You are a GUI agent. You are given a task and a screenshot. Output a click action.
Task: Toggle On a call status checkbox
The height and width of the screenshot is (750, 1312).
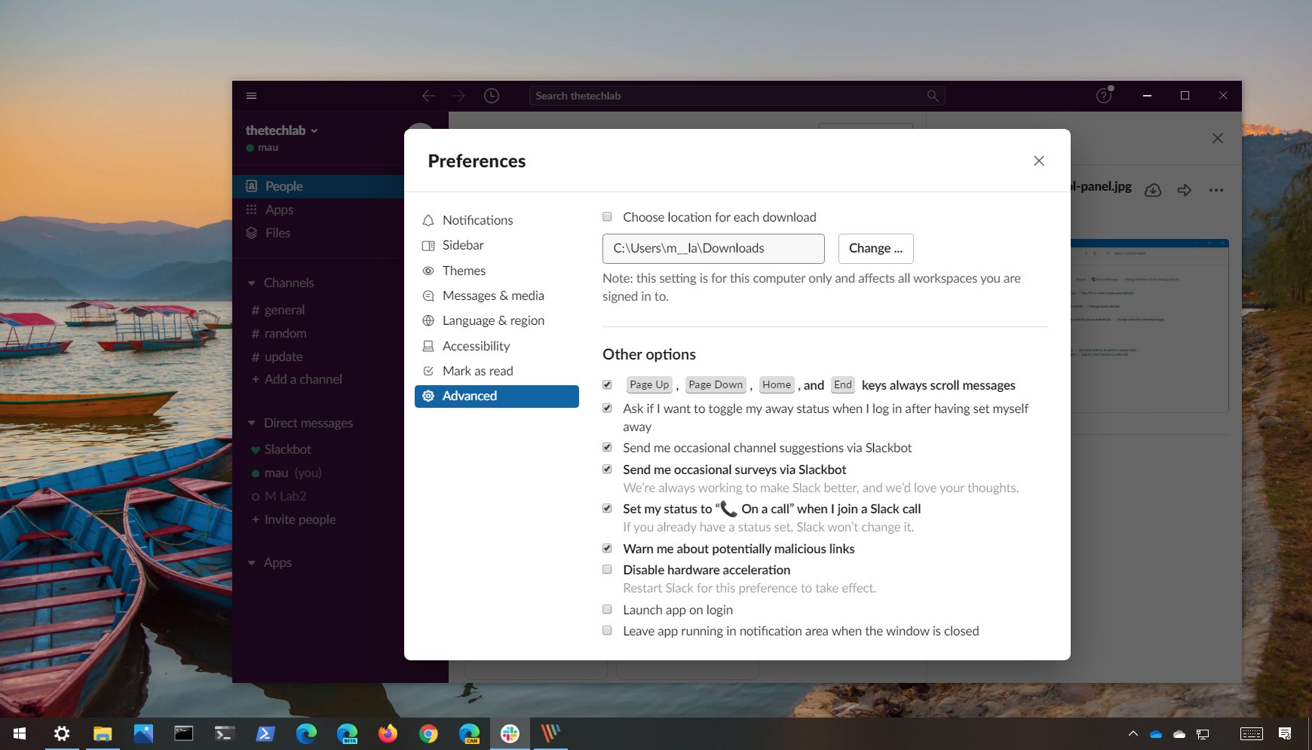pos(607,508)
